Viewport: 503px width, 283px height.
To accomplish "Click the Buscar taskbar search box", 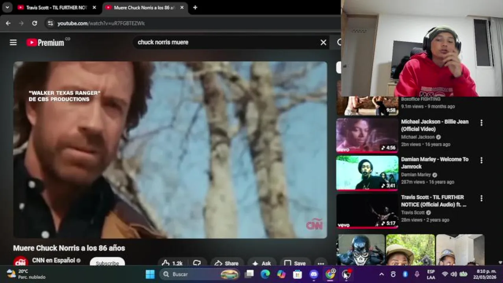I will point(201,274).
